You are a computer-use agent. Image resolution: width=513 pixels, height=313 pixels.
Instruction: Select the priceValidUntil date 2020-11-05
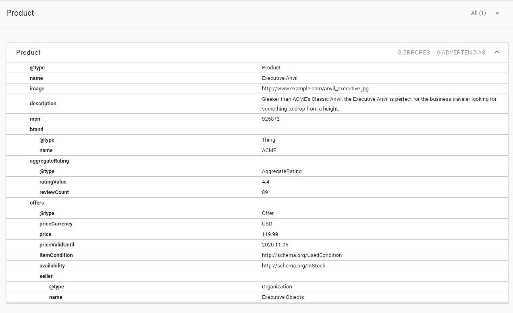tap(275, 245)
